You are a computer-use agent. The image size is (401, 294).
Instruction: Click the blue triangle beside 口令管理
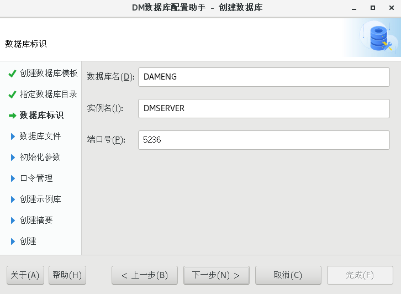(13, 179)
